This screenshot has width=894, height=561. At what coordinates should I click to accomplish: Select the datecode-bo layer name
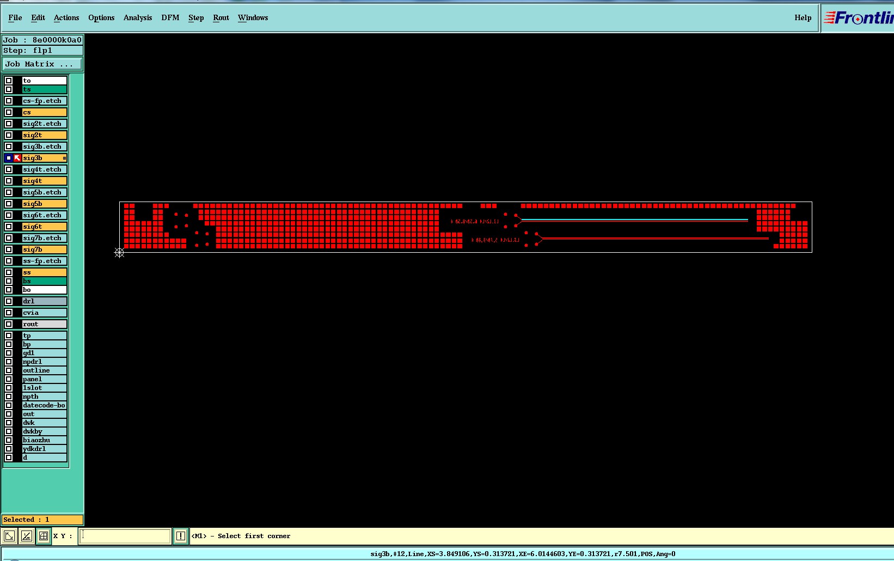(x=45, y=405)
